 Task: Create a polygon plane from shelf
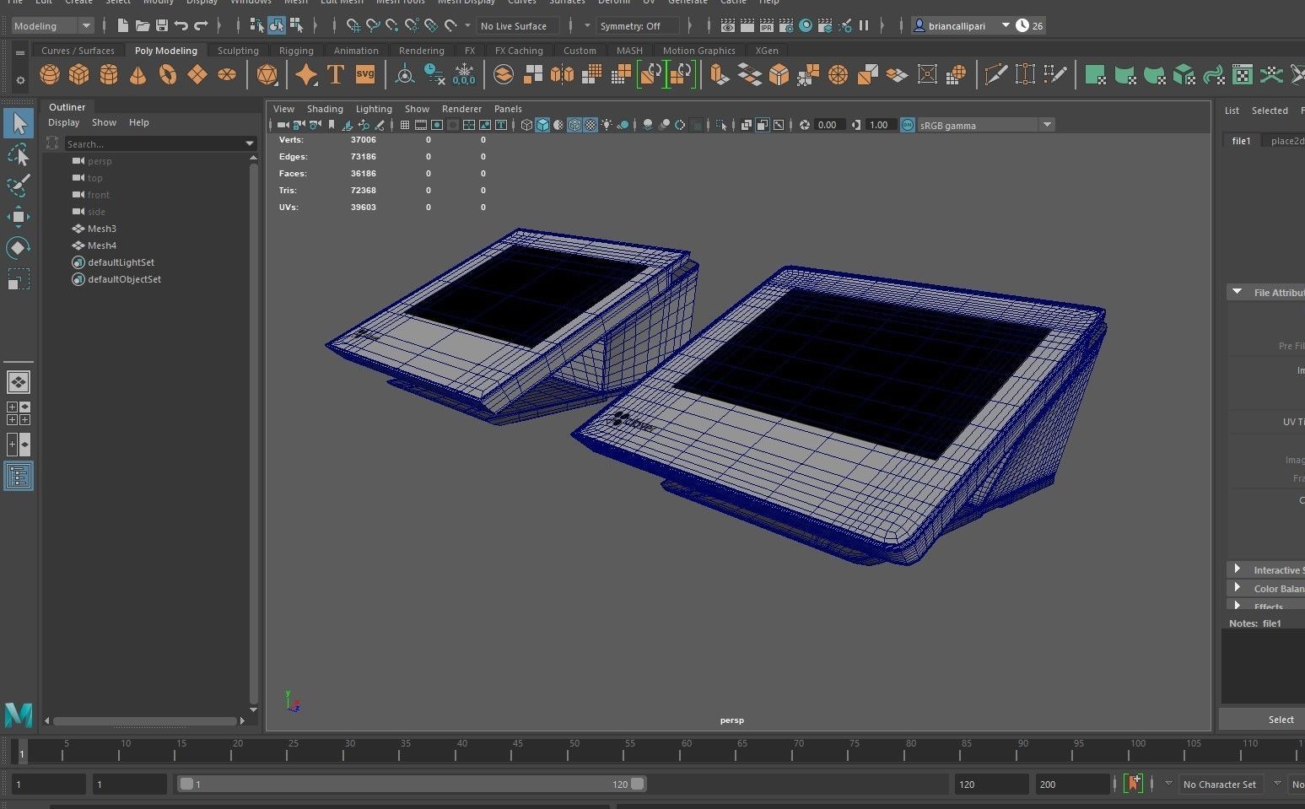click(197, 75)
